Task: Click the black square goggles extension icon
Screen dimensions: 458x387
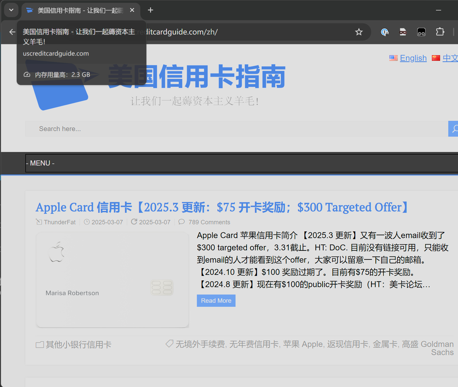Action: (x=421, y=32)
